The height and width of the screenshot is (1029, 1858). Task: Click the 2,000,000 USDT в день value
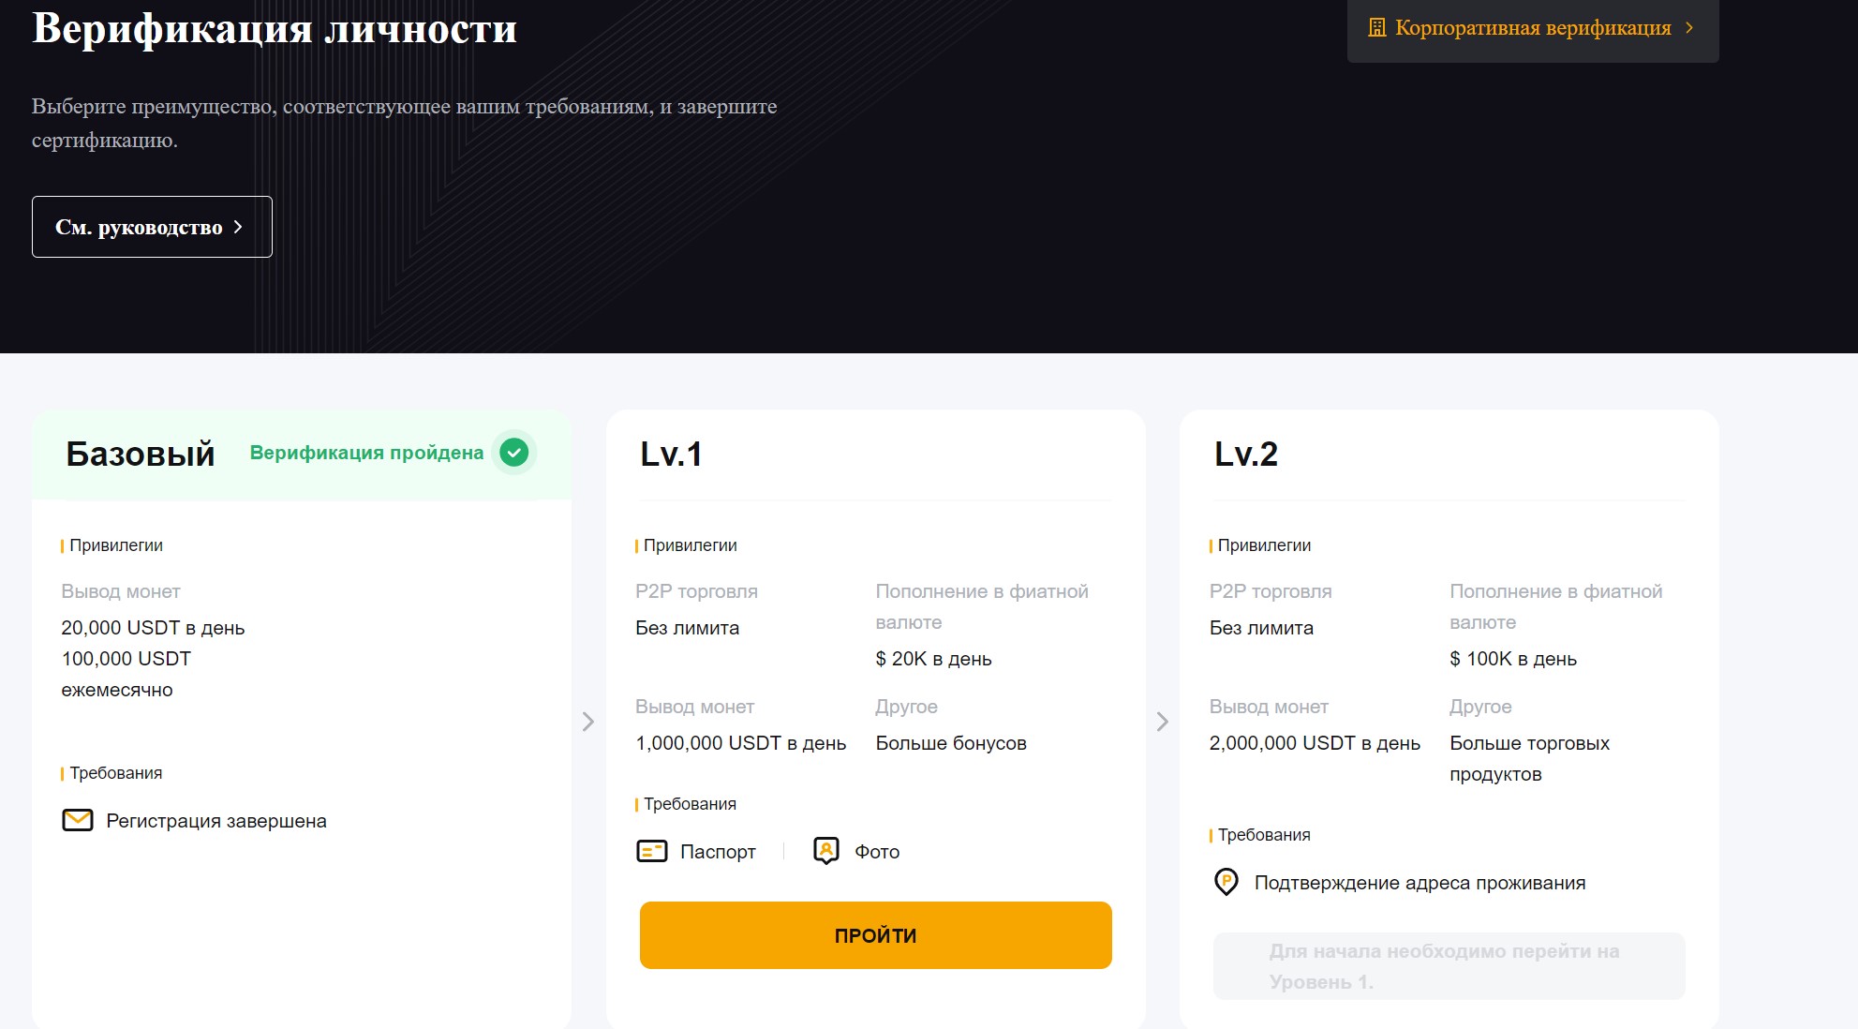tap(1315, 743)
